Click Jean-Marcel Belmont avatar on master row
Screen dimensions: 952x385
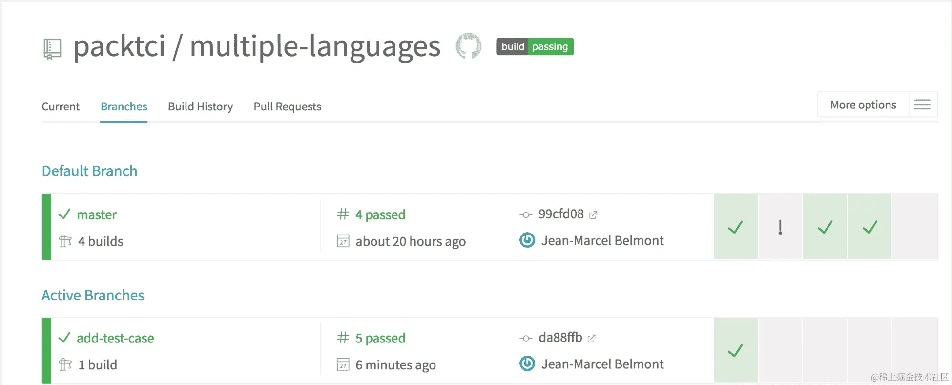pyautogui.click(x=527, y=240)
